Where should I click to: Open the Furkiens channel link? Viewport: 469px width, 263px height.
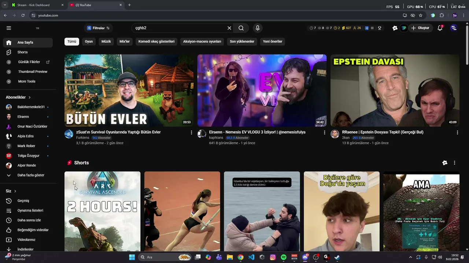[x=82, y=138]
